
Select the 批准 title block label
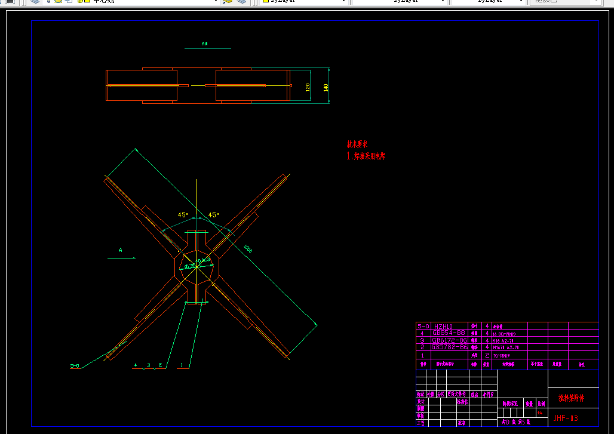pyautogui.click(x=462, y=423)
